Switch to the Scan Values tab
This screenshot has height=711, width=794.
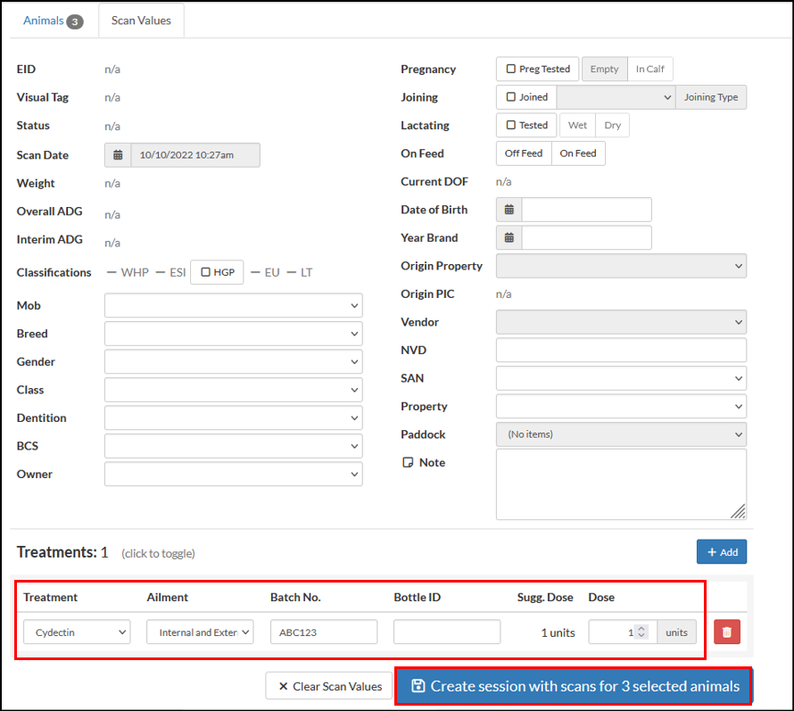[140, 20]
